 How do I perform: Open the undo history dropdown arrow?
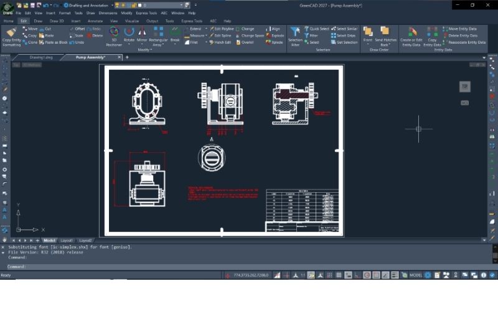(x=51, y=5)
